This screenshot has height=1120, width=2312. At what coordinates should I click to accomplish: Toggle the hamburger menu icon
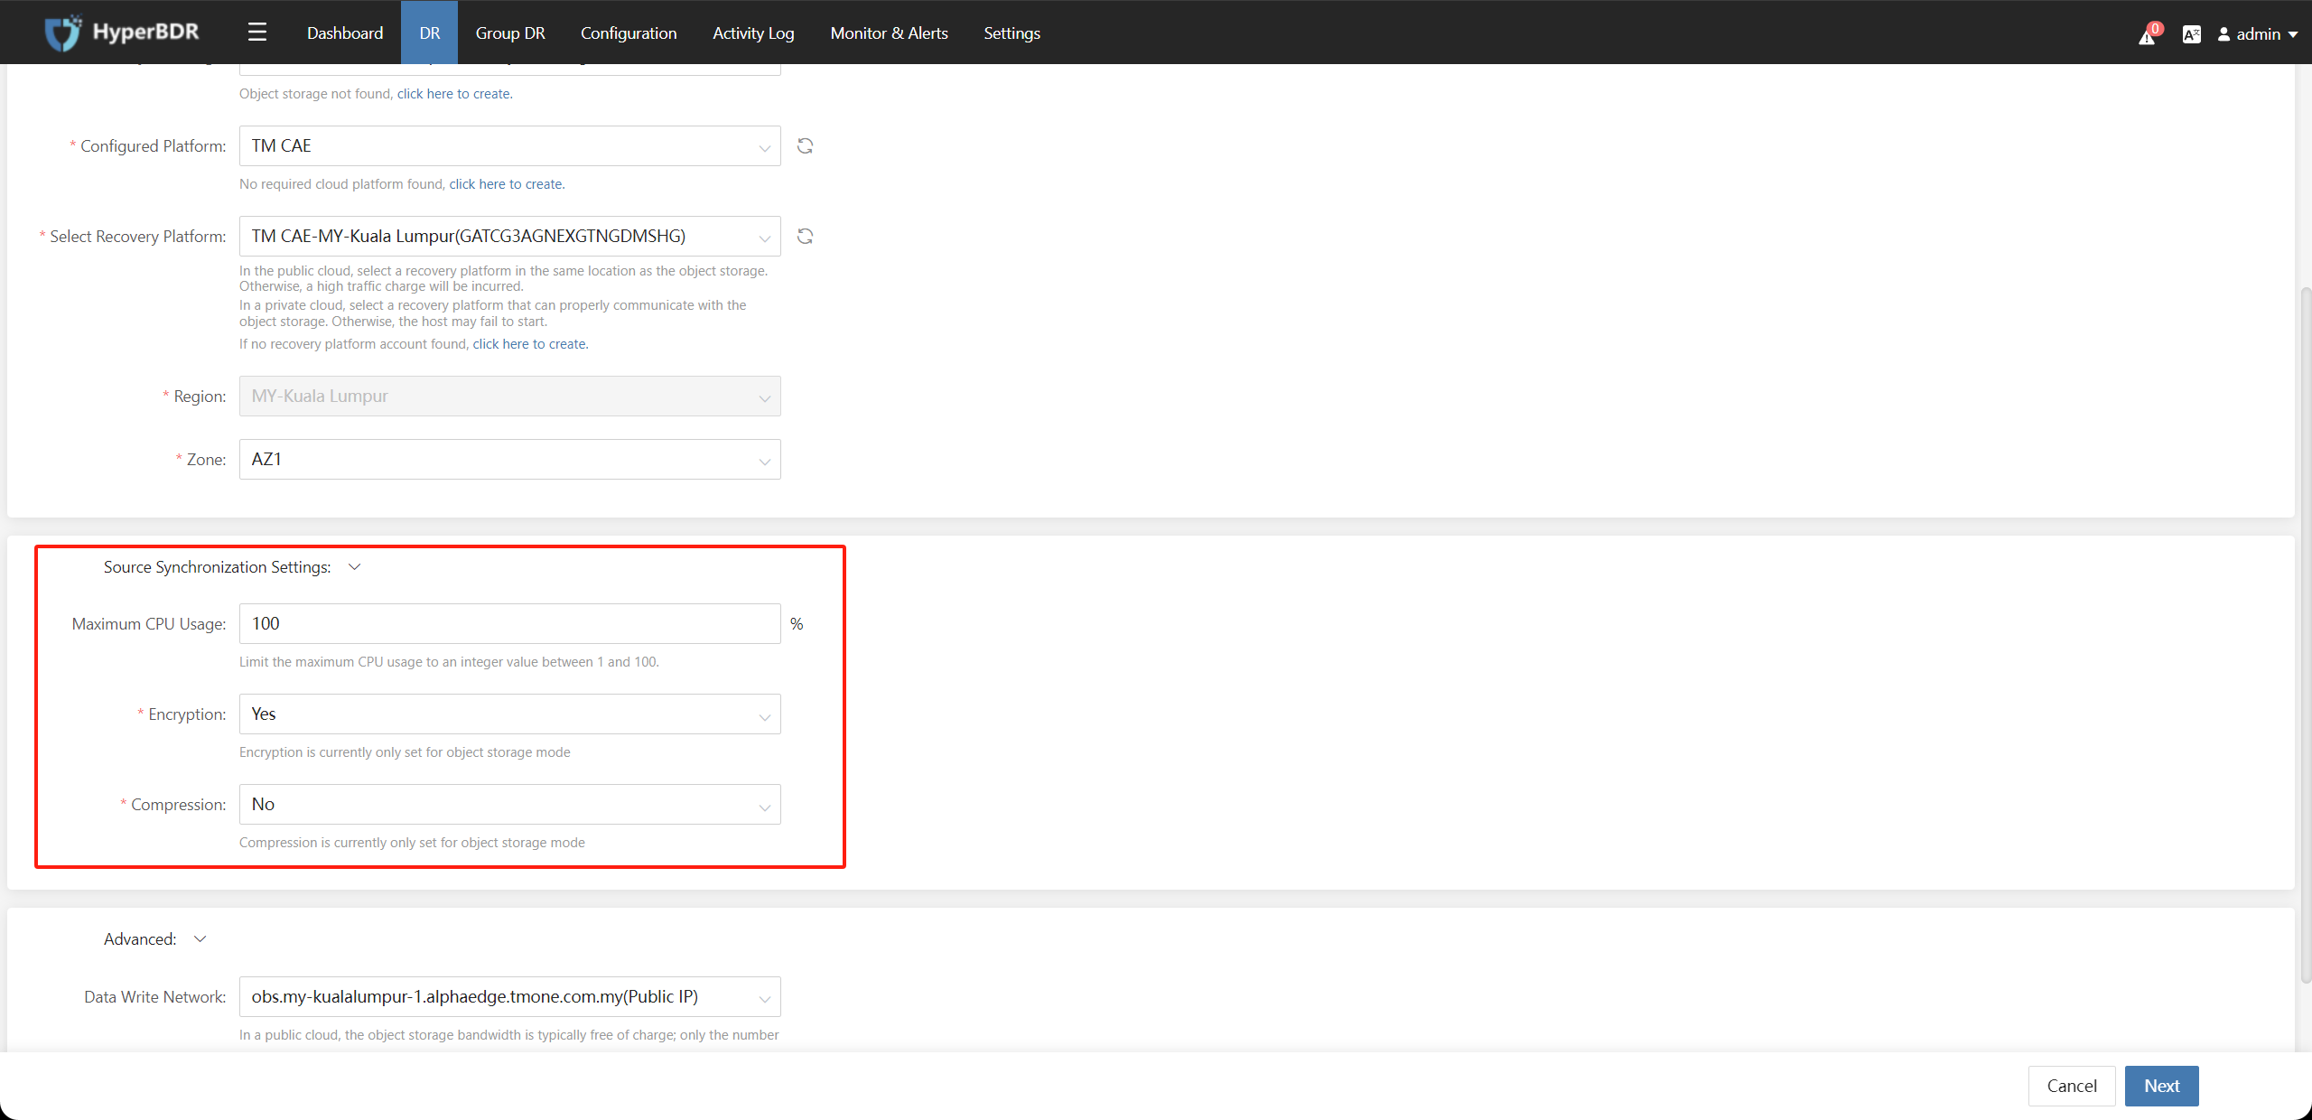point(257,33)
